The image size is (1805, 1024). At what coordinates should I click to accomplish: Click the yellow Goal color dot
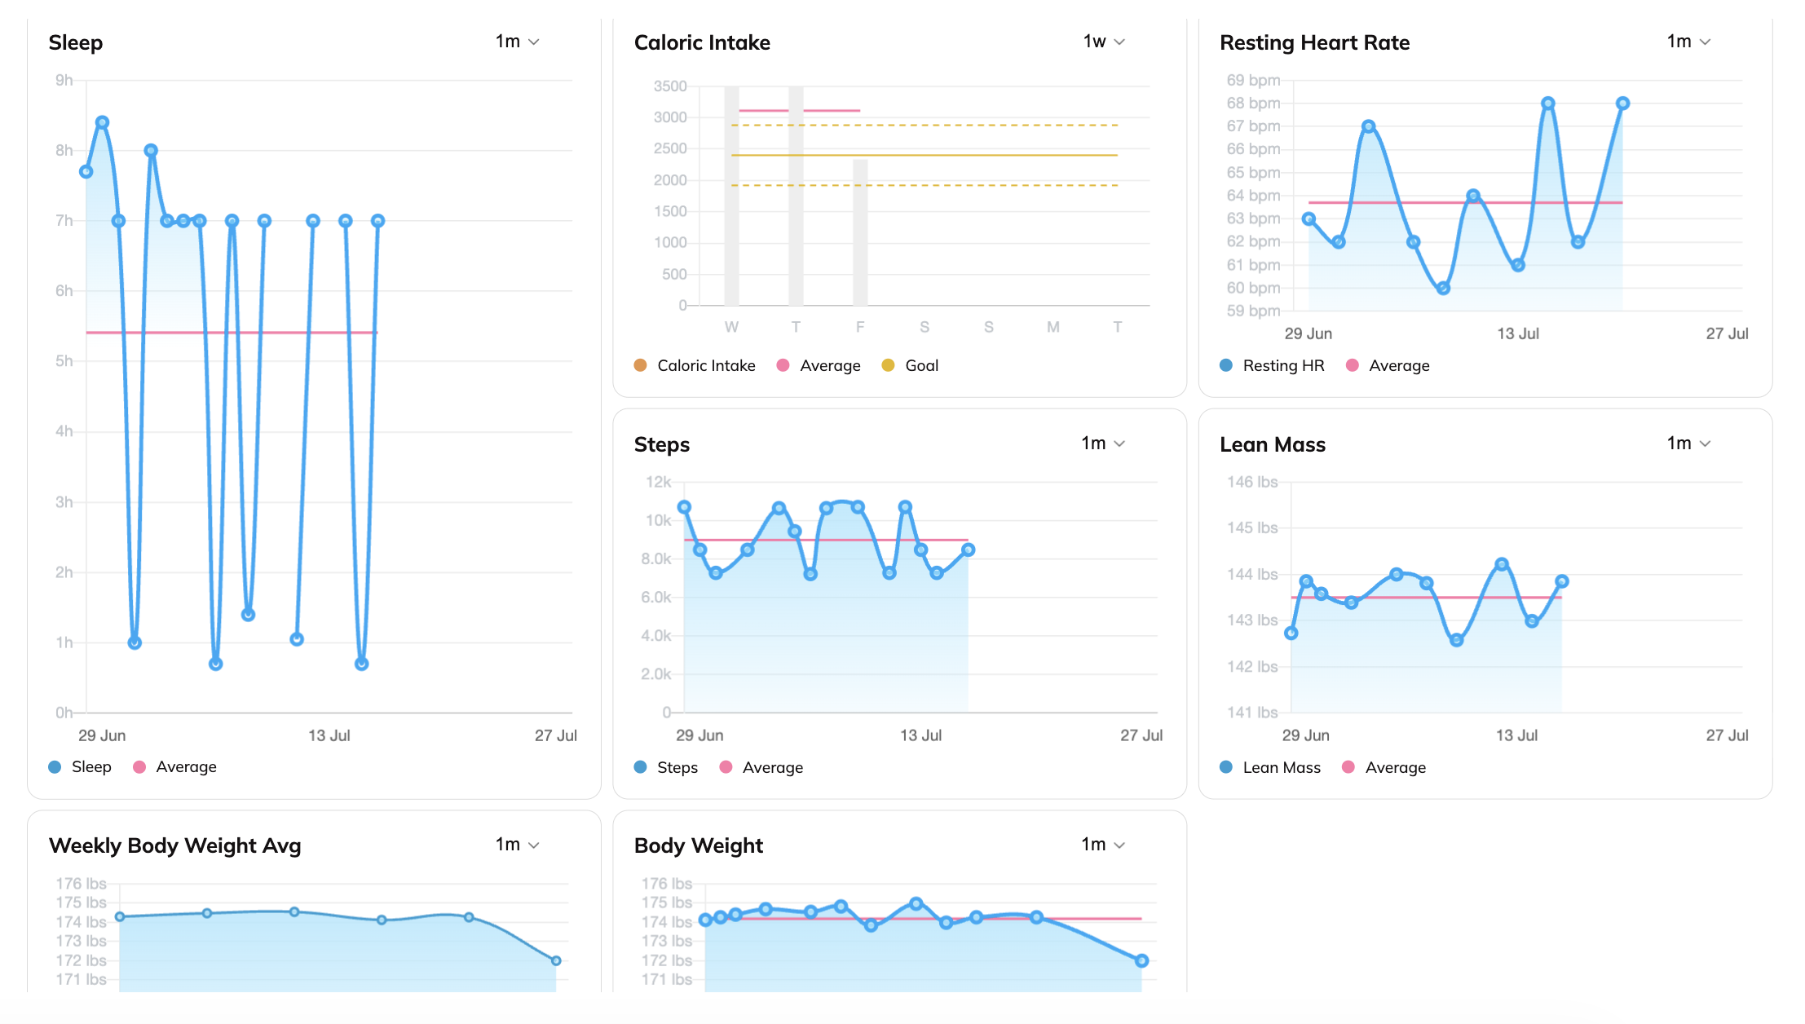click(x=889, y=365)
